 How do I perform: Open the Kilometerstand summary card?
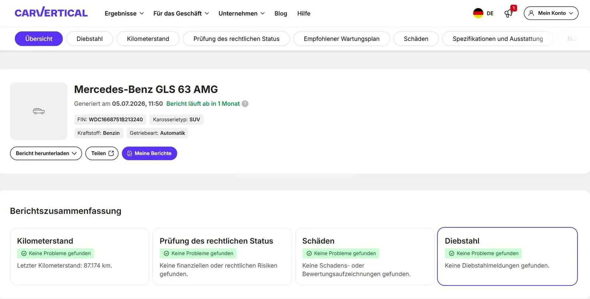tap(80, 257)
